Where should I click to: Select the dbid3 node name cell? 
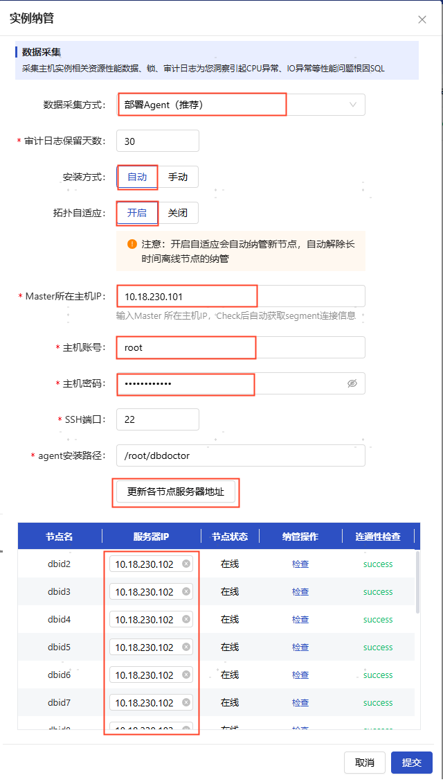[60, 592]
